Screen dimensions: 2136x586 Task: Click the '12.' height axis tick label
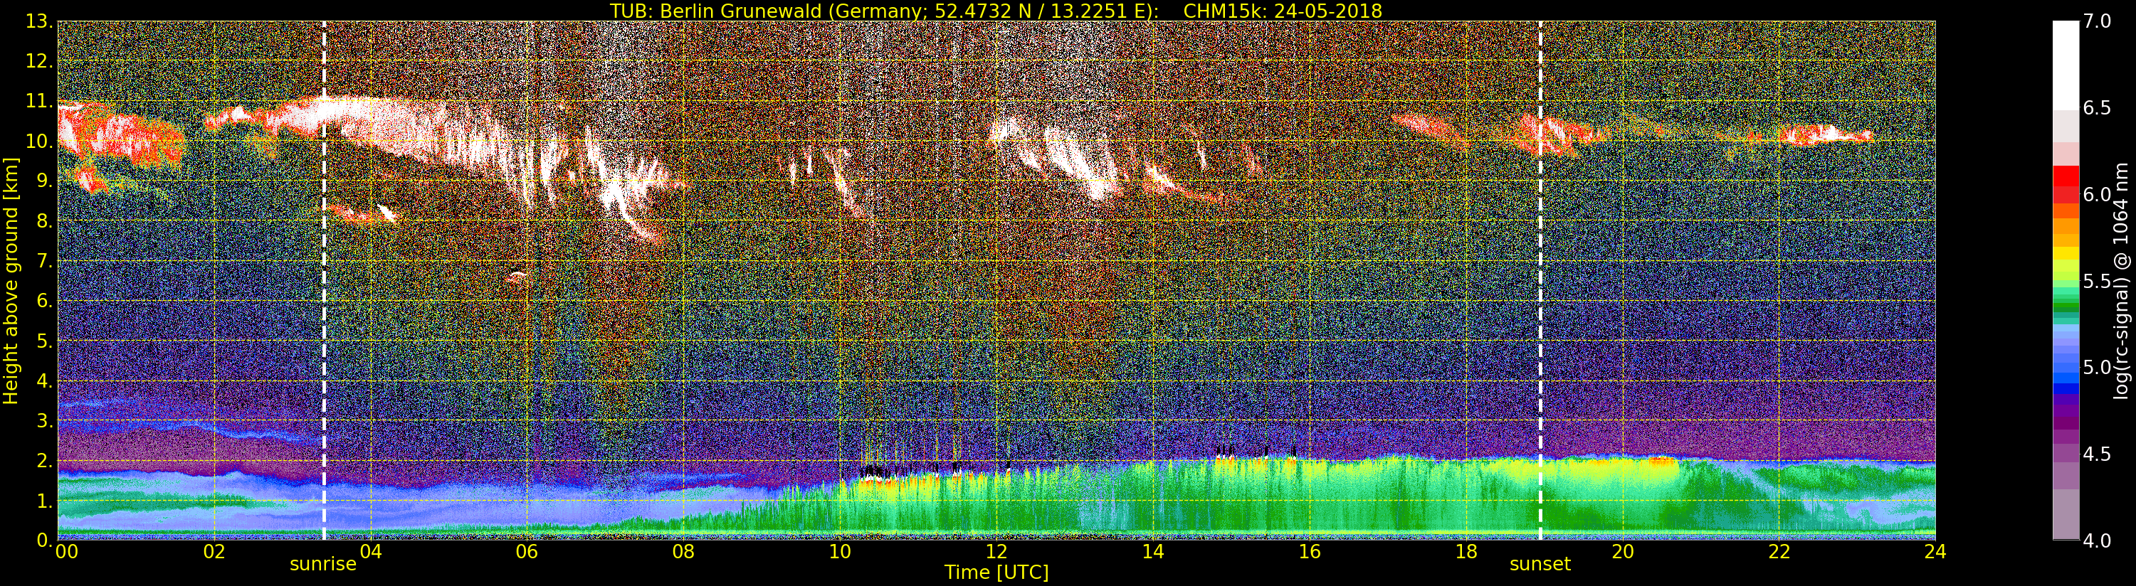[x=40, y=61]
